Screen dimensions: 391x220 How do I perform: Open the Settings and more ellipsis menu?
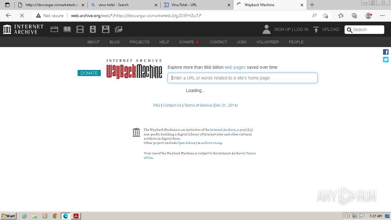(382, 16)
